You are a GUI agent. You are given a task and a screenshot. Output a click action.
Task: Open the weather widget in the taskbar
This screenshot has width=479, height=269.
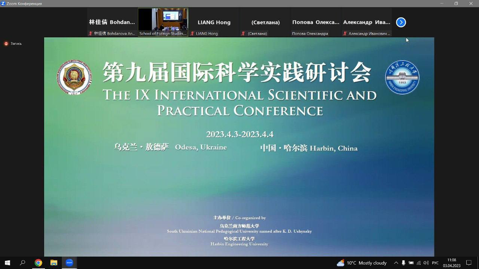(361, 263)
